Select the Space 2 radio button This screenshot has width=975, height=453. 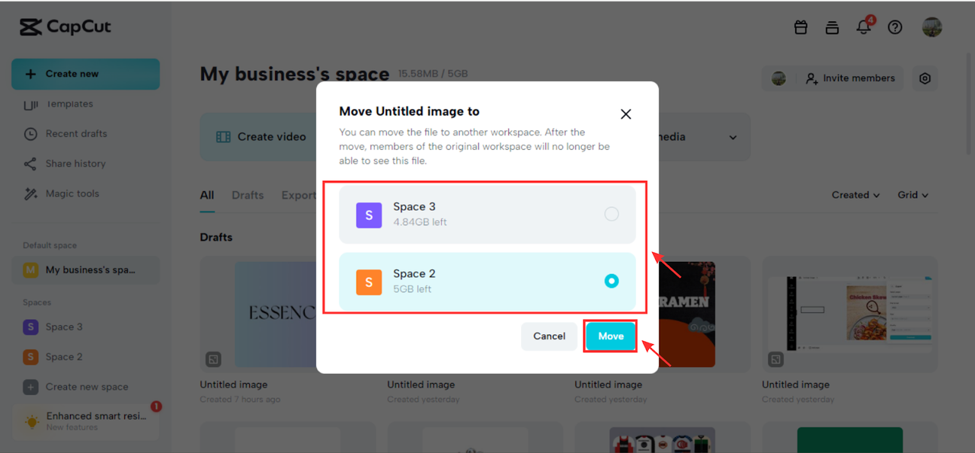click(x=612, y=281)
